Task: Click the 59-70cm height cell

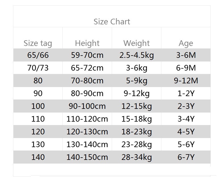Action: (87, 55)
